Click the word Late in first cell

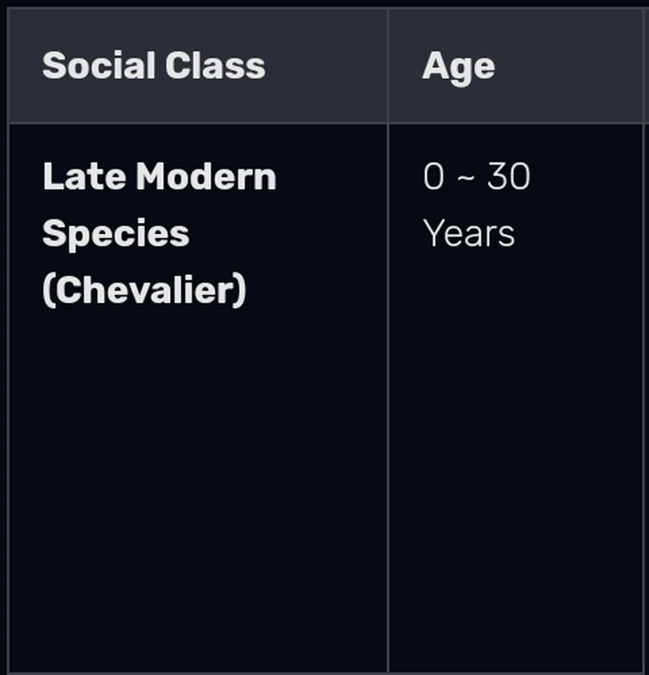pos(84,176)
